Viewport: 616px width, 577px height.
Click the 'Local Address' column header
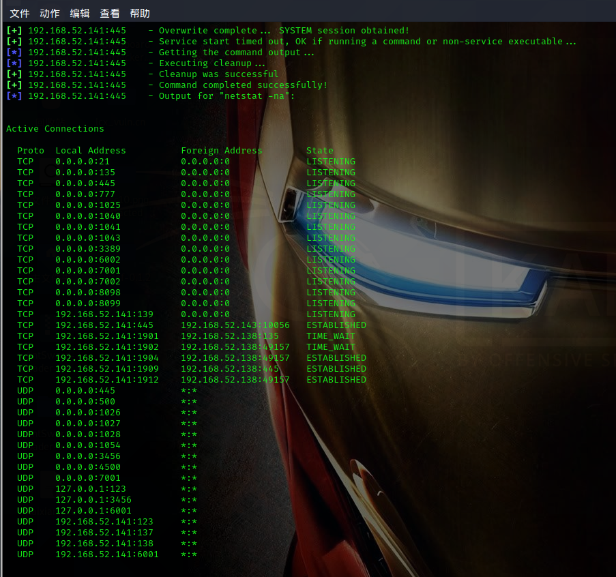tap(91, 151)
